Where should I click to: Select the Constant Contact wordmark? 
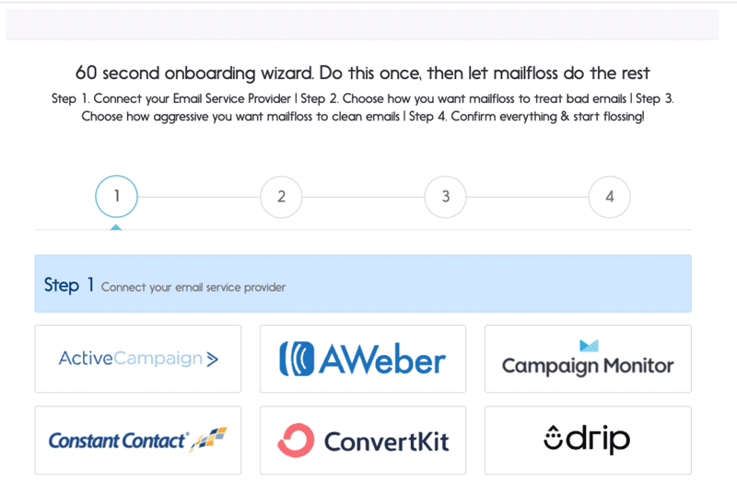click(119, 441)
